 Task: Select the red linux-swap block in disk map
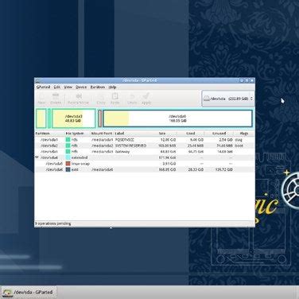pyautogui.click(x=100, y=118)
